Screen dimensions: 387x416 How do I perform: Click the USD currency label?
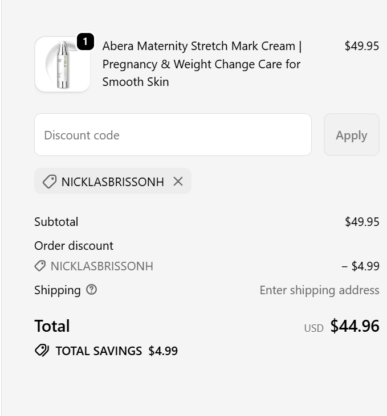coord(313,328)
